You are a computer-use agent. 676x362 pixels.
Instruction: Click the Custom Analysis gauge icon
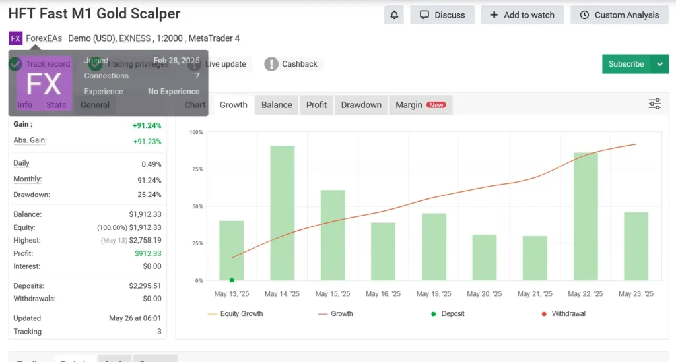(x=584, y=15)
